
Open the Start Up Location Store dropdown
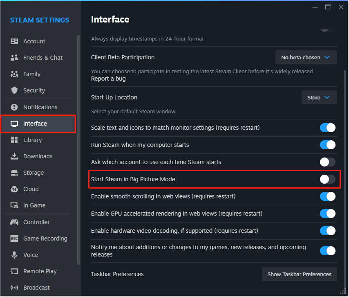click(319, 97)
